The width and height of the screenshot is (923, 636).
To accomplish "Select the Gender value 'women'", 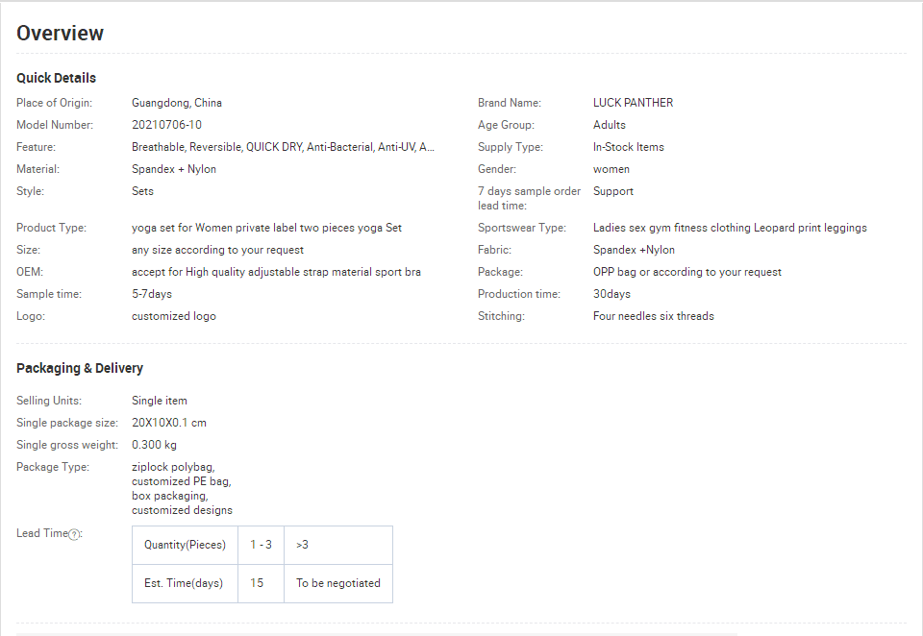I will click(x=611, y=169).
